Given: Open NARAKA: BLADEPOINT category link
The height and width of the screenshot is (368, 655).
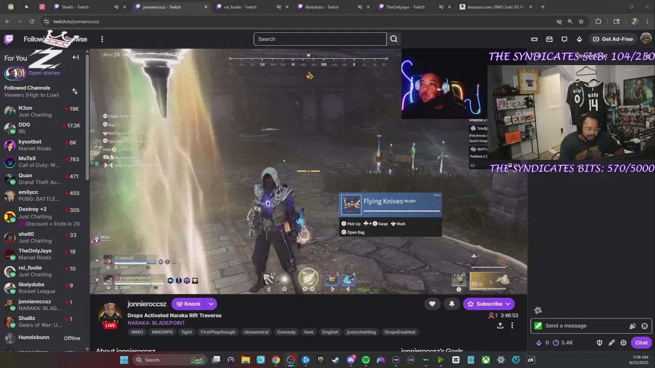Looking at the screenshot, I should click(x=156, y=323).
